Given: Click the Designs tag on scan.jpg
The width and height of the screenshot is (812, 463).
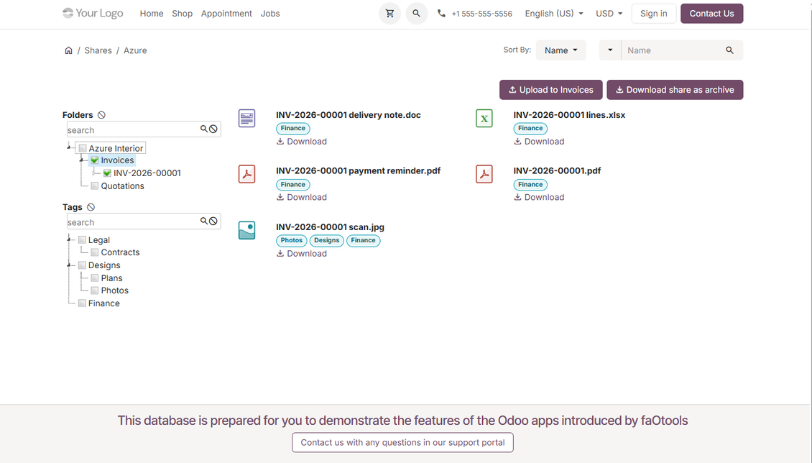Looking at the screenshot, I should [327, 240].
